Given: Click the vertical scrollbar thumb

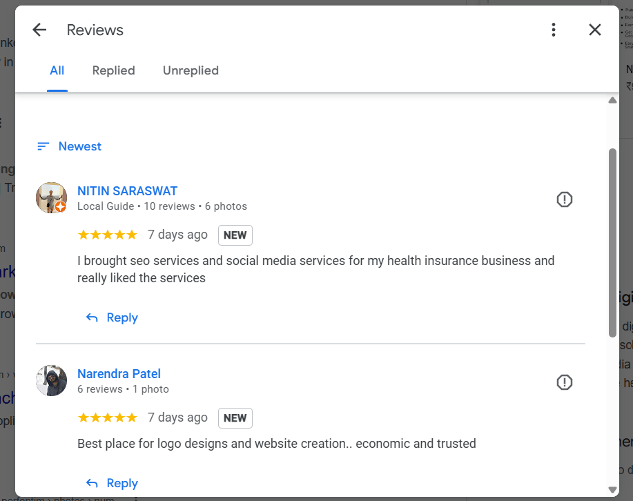Looking at the screenshot, I should [612, 243].
